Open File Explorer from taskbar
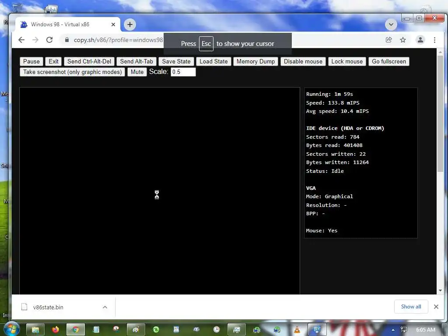 pyautogui.click(x=35, y=330)
